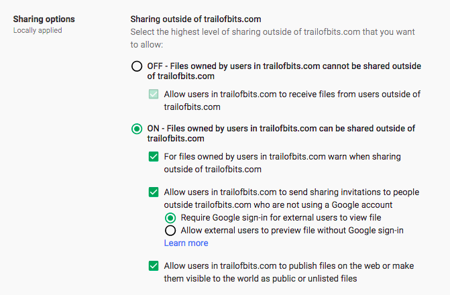
Task: Click the 'OFF - Files owned by users' label text
Action: pyautogui.click(x=284, y=66)
